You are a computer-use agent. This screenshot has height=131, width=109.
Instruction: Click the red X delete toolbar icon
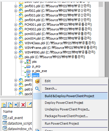[23, 105]
